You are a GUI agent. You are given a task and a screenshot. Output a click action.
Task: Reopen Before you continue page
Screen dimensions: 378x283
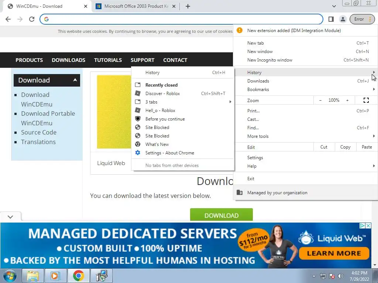pyautogui.click(x=183, y=119)
